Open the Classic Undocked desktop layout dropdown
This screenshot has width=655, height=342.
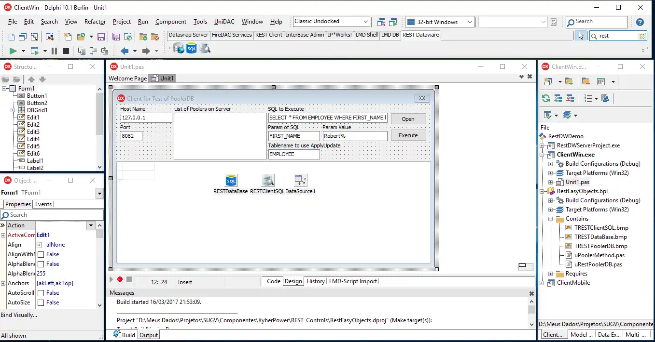(x=365, y=22)
